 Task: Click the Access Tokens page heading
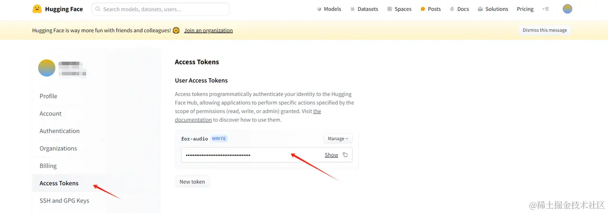pos(197,62)
